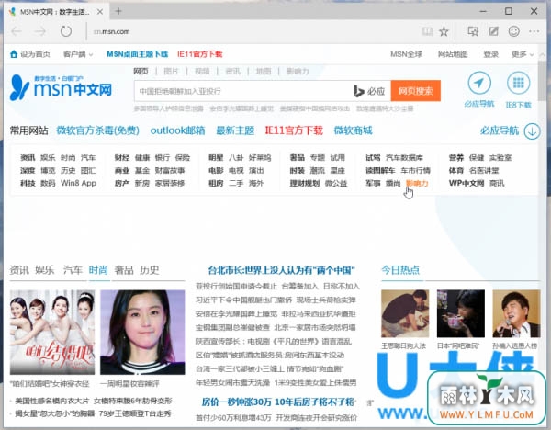
Task: Open the WP中文网 category link
Action: click(x=467, y=183)
